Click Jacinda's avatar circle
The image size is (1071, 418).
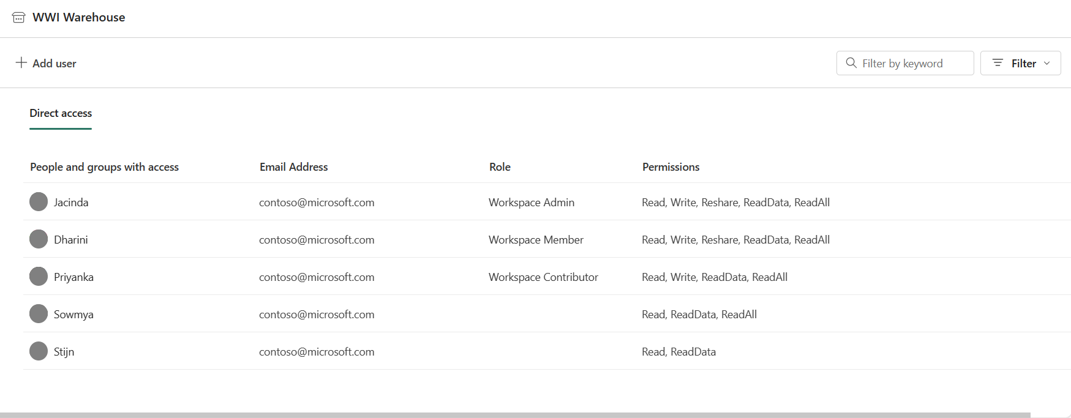point(39,202)
